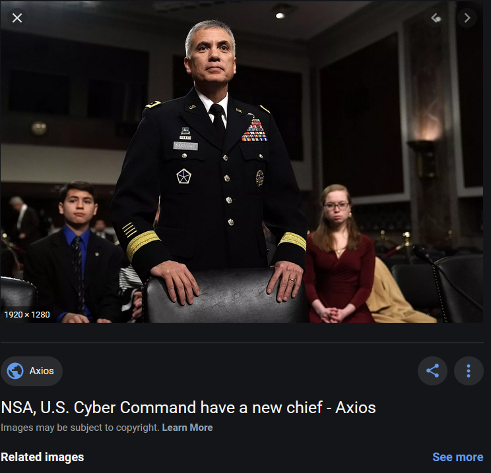Click the ribbon medals on the uniform

tap(254, 130)
